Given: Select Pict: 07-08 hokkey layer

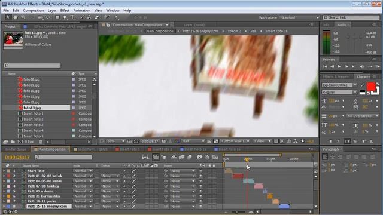Looking at the screenshot, I should [43, 186].
